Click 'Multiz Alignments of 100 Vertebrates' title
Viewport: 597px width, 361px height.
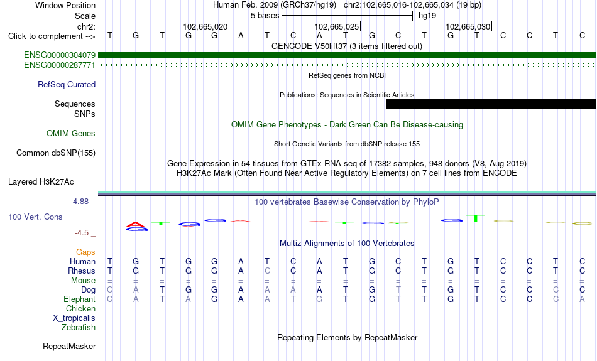pyautogui.click(x=347, y=244)
